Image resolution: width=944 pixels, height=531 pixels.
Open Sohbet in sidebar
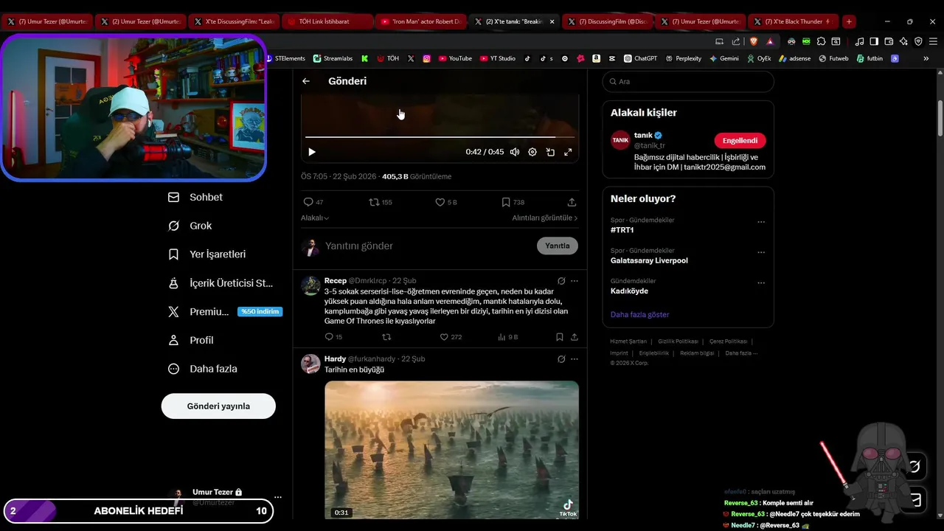[x=195, y=198]
